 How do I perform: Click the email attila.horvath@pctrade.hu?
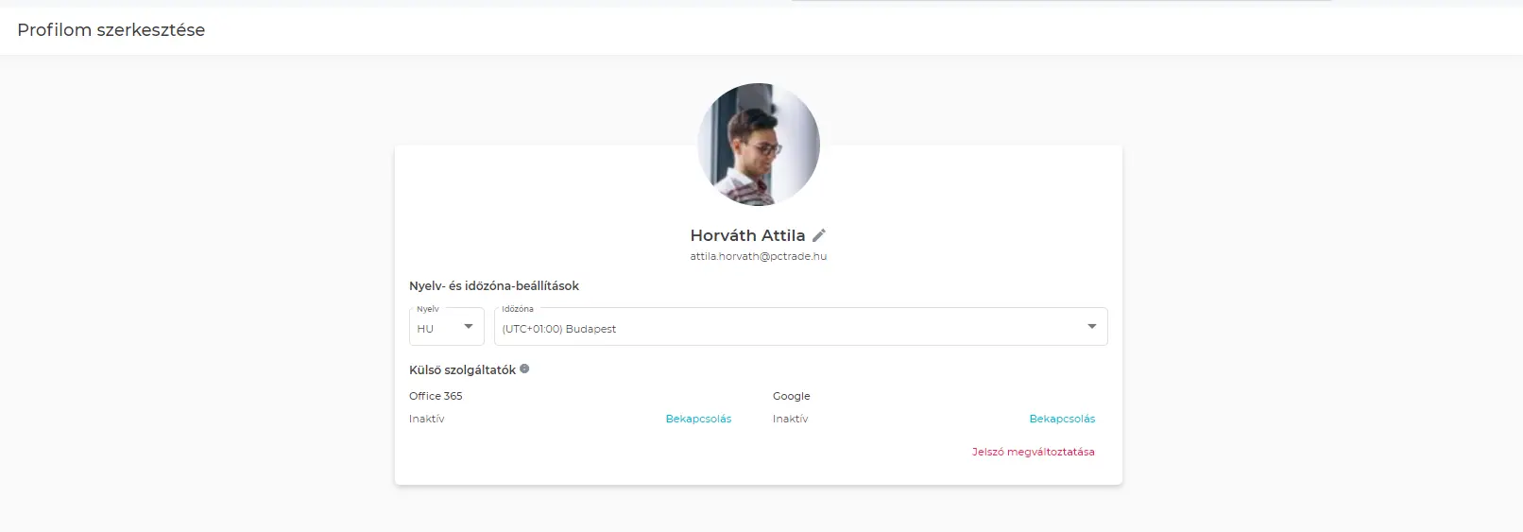click(x=758, y=256)
